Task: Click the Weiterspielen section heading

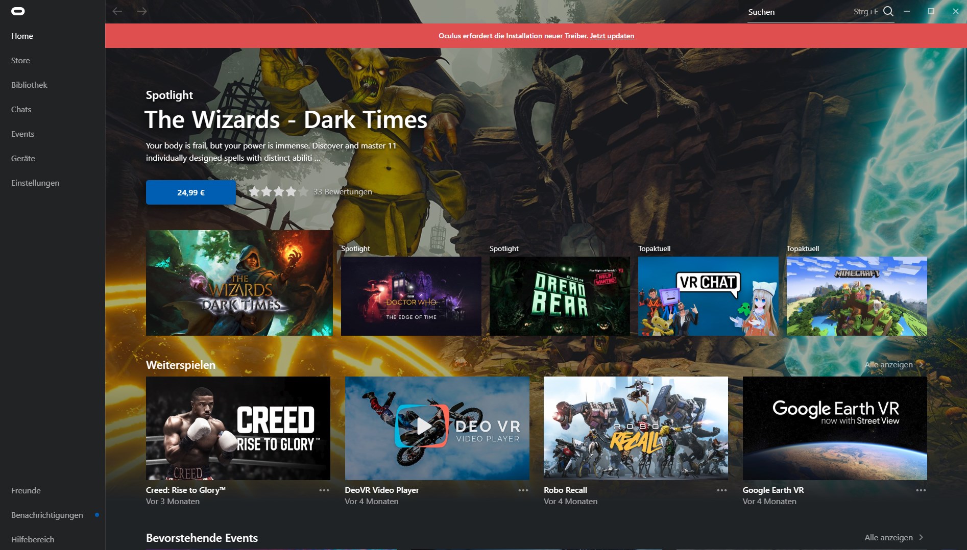Action: coord(181,365)
